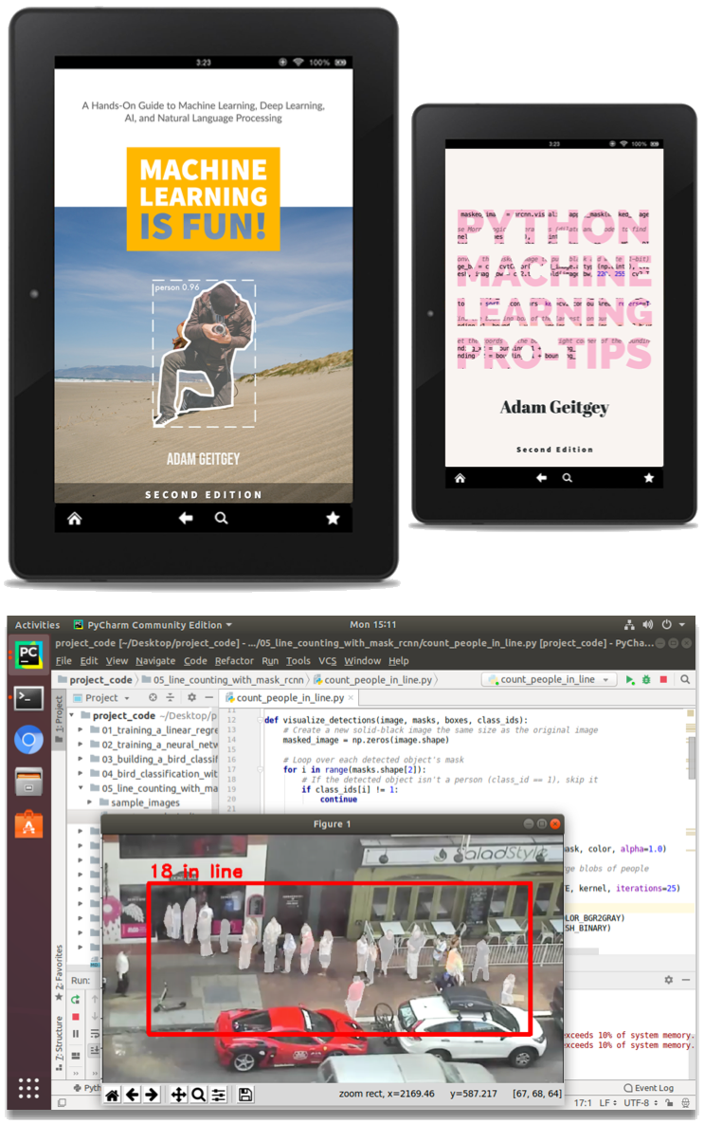Toggle read-only lock in status bar
This screenshot has height=1124, width=704.
[669, 1103]
